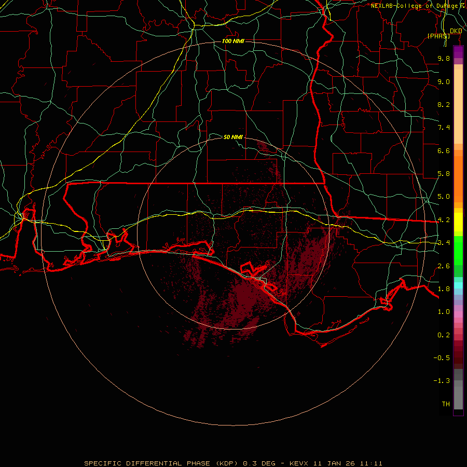Pick the gray bottom band of the color bar
This screenshot has height=467, width=467.
coord(458,397)
